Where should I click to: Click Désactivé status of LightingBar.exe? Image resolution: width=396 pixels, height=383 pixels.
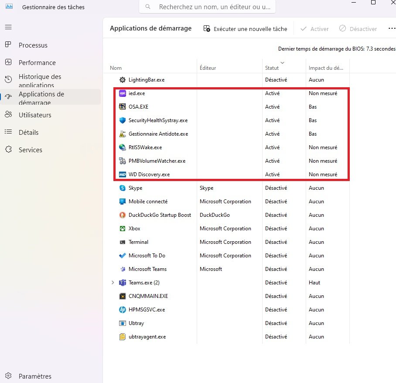(276, 80)
